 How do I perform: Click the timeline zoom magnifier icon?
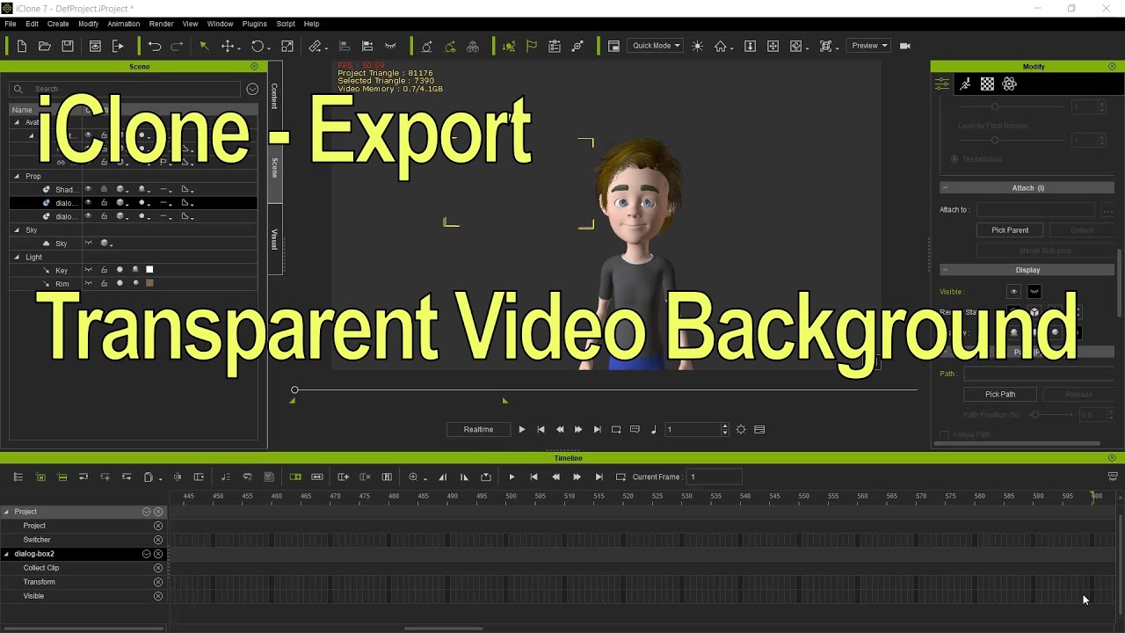413,477
